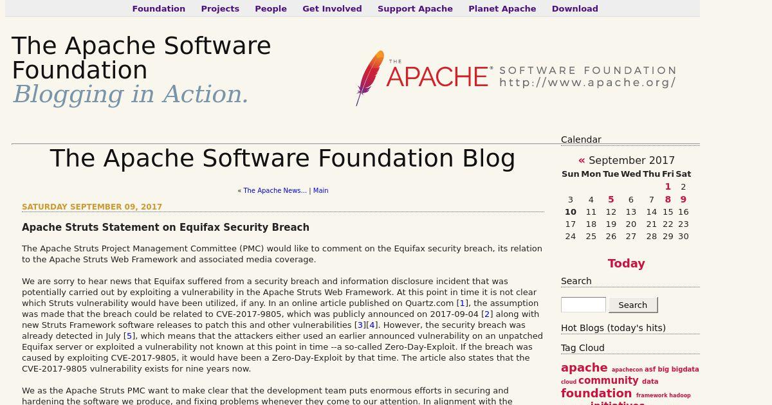Open Support Apache in top navigation

tap(415, 8)
